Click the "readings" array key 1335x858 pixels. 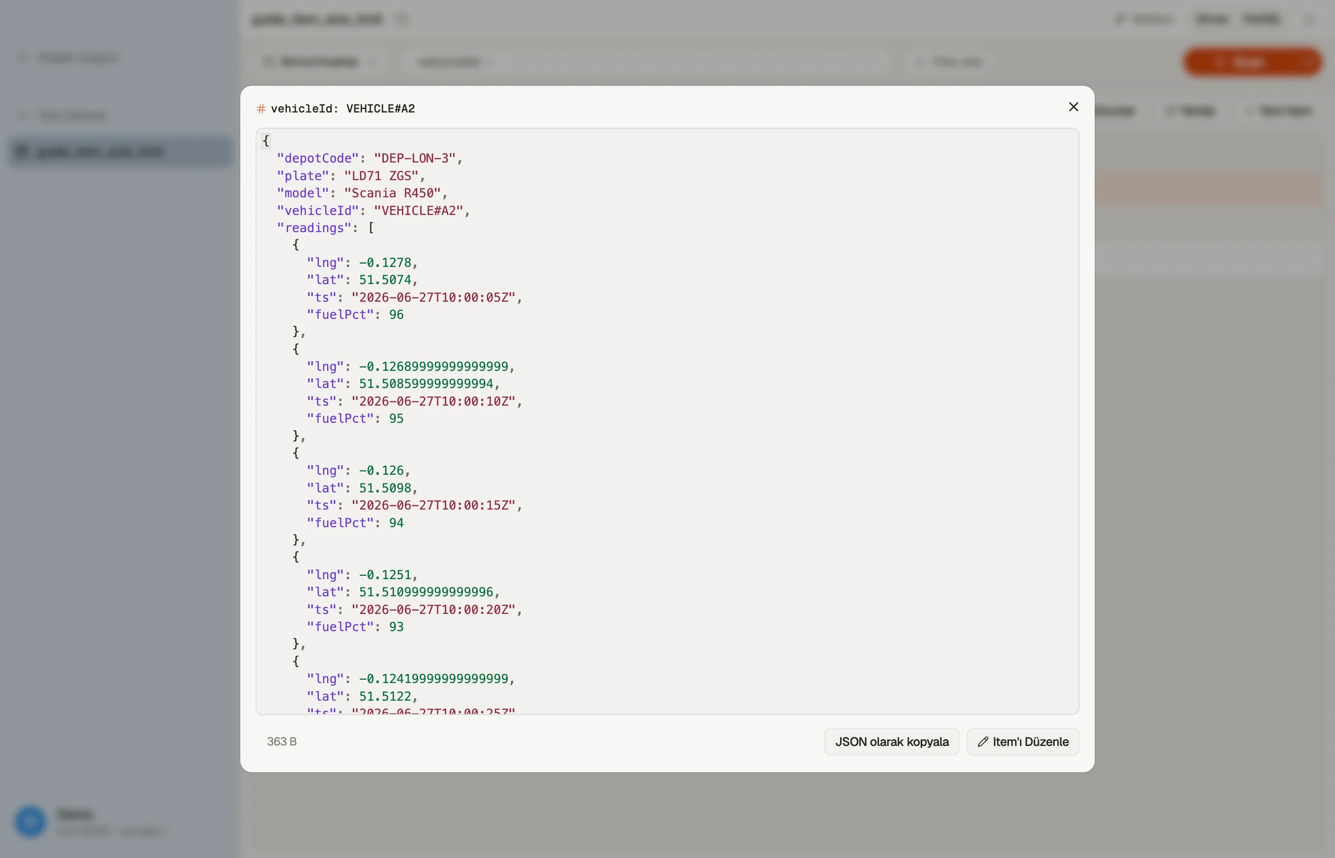click(314, 228)
